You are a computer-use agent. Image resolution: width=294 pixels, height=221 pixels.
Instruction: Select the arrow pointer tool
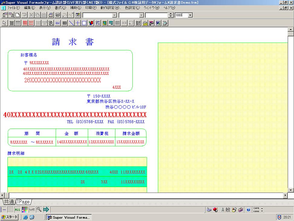point(4,23)
